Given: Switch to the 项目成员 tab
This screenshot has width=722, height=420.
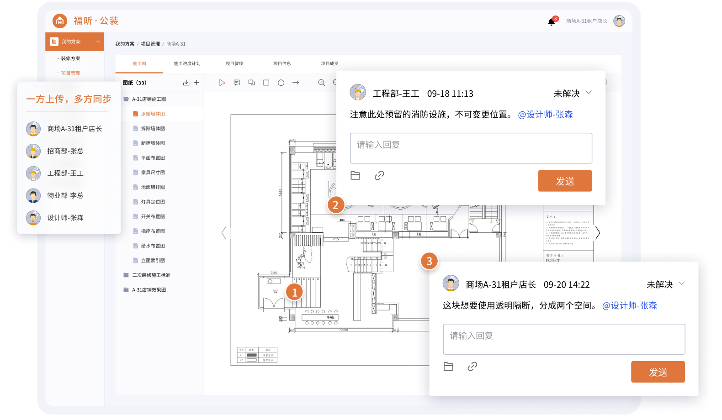Looking at the screenshot, I should click(329, 63).
